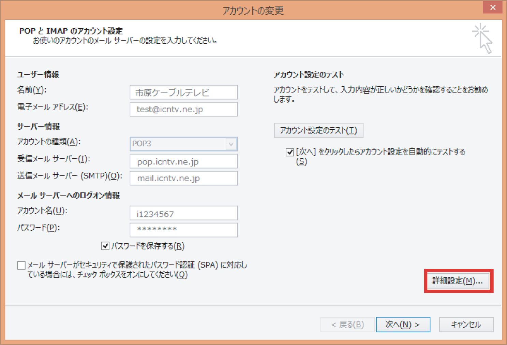Click the アカウント設定のテスト(T) button

[x=318, y=130]
